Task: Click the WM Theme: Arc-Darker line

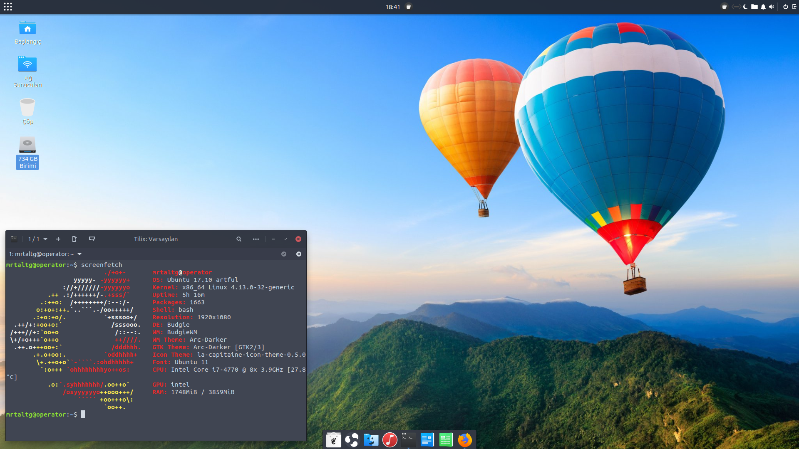Action: [x=189, y=340]
